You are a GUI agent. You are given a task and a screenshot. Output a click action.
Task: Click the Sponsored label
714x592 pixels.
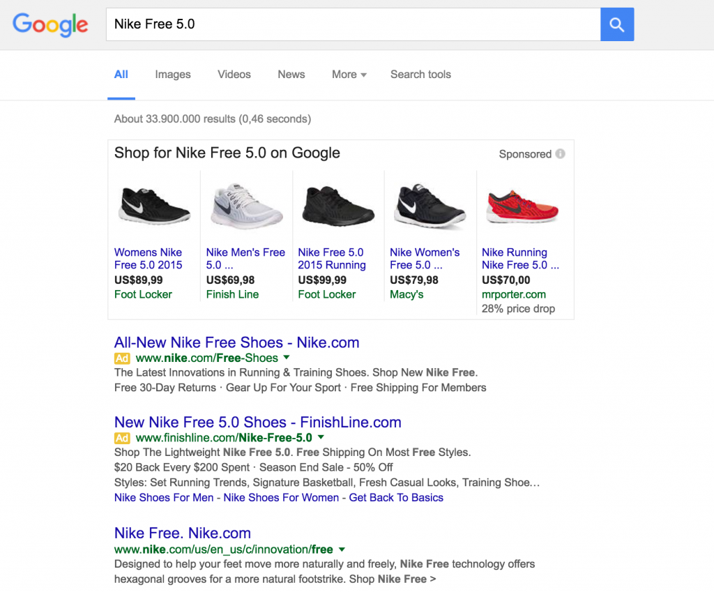[x=525, y=154]
